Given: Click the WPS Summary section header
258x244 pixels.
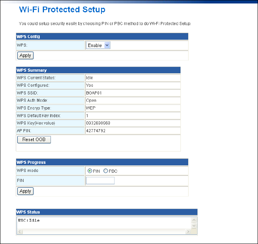Looking at the screenshot, I should tap(98, 70).
